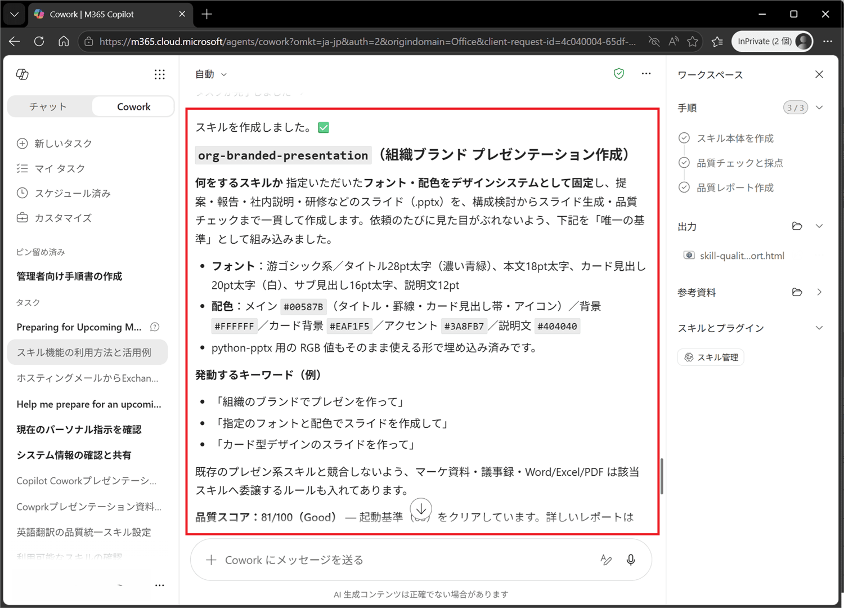Screen dimensions: 844x608
Task: Open task 現在のパーソナル指示を確認
Action: click(79, 430)
